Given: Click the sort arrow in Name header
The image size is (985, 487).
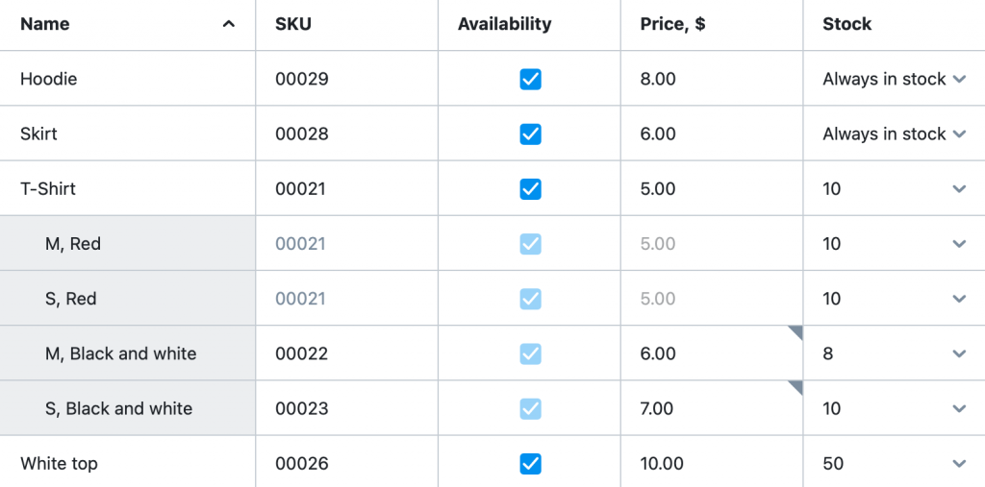Looking at the screenshot, I should [x=229, y=24].
